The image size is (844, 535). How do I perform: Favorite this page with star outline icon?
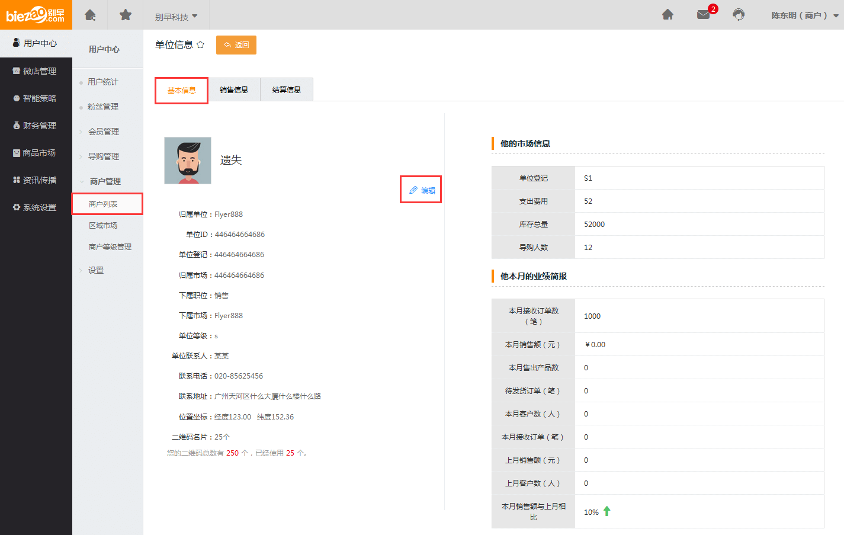tap(201, 45)
